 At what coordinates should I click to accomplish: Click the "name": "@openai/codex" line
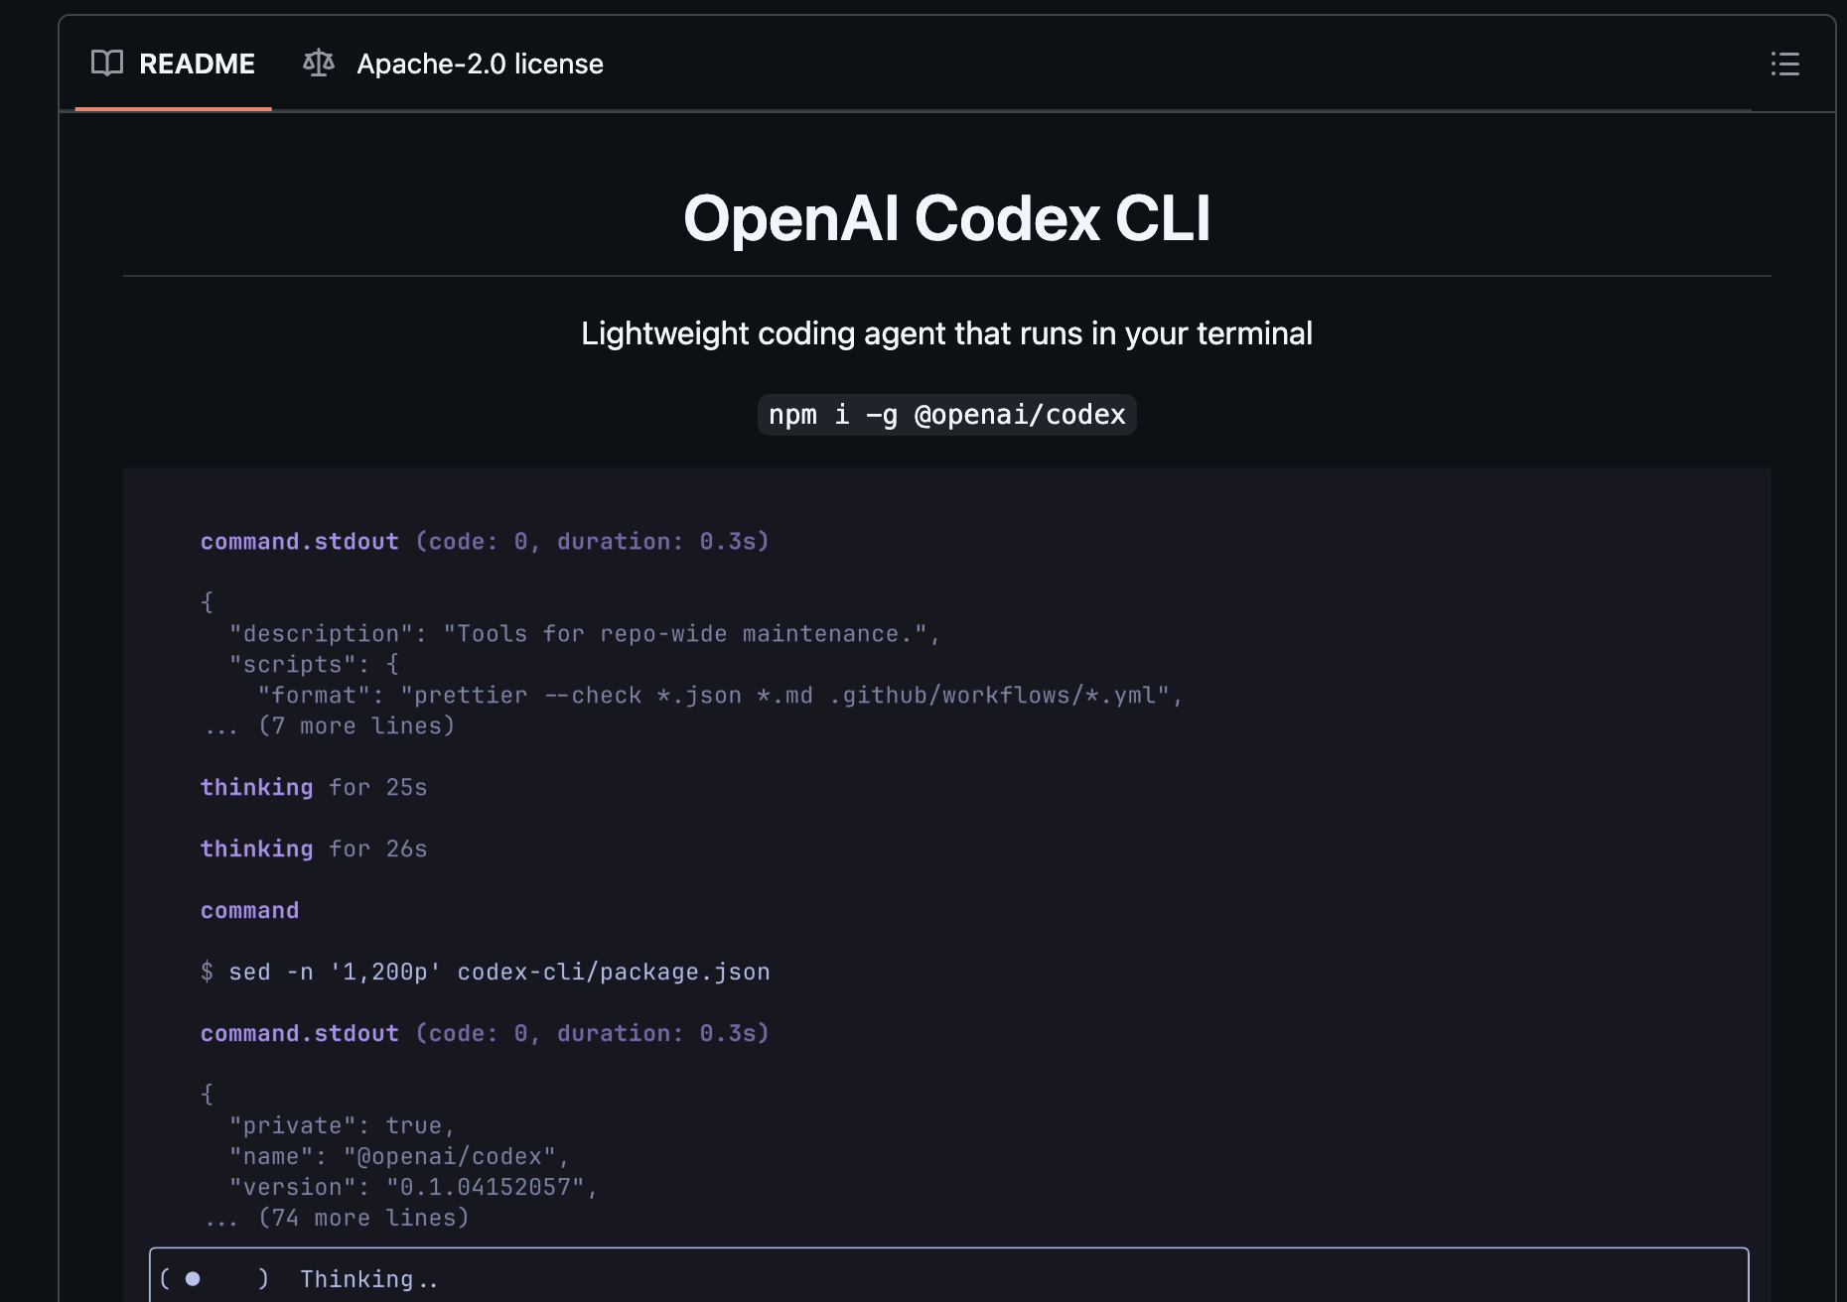click(399, 1157)
